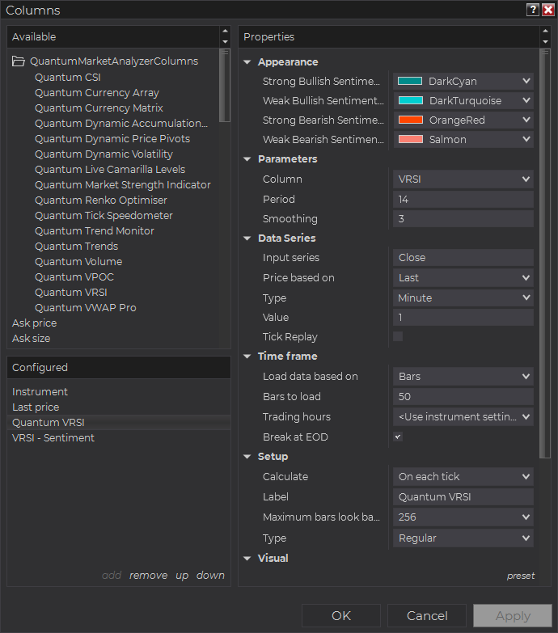
Task: Open the Calculate On each tick dropdown
Action: pyautogui.click(x=463, y=477)
